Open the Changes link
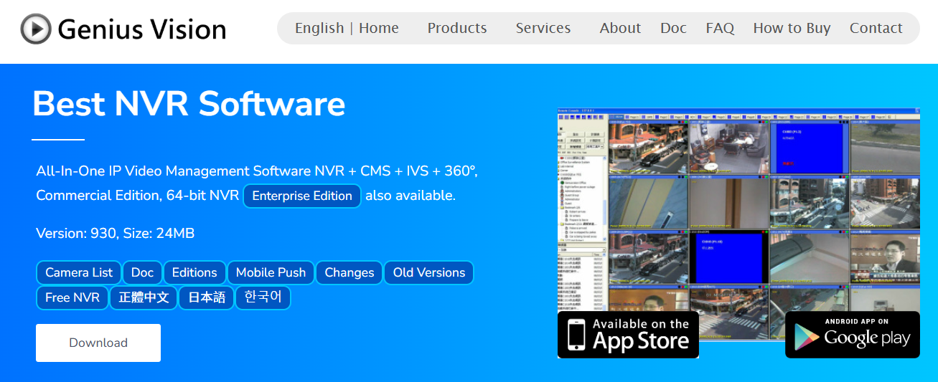The height and width of the screenshot is (382, 938). (x=349, y=272)
